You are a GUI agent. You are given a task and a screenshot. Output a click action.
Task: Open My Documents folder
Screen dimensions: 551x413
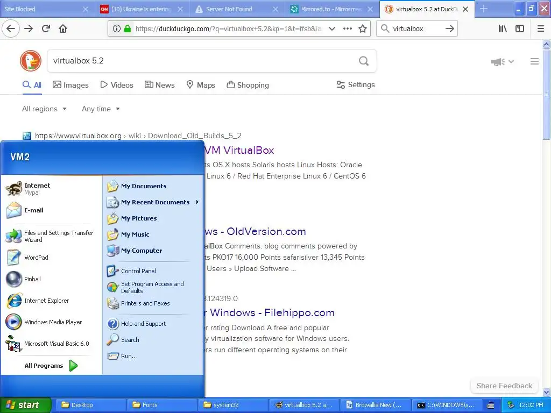click(153, 186)
